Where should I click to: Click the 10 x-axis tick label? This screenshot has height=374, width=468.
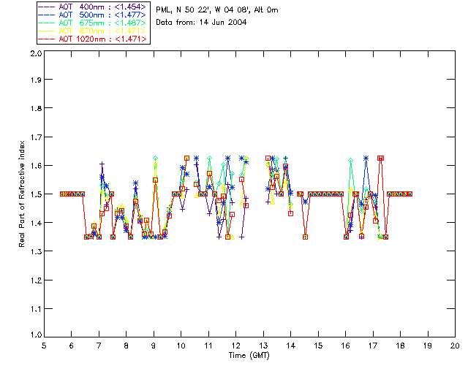[x=181, y=346]
